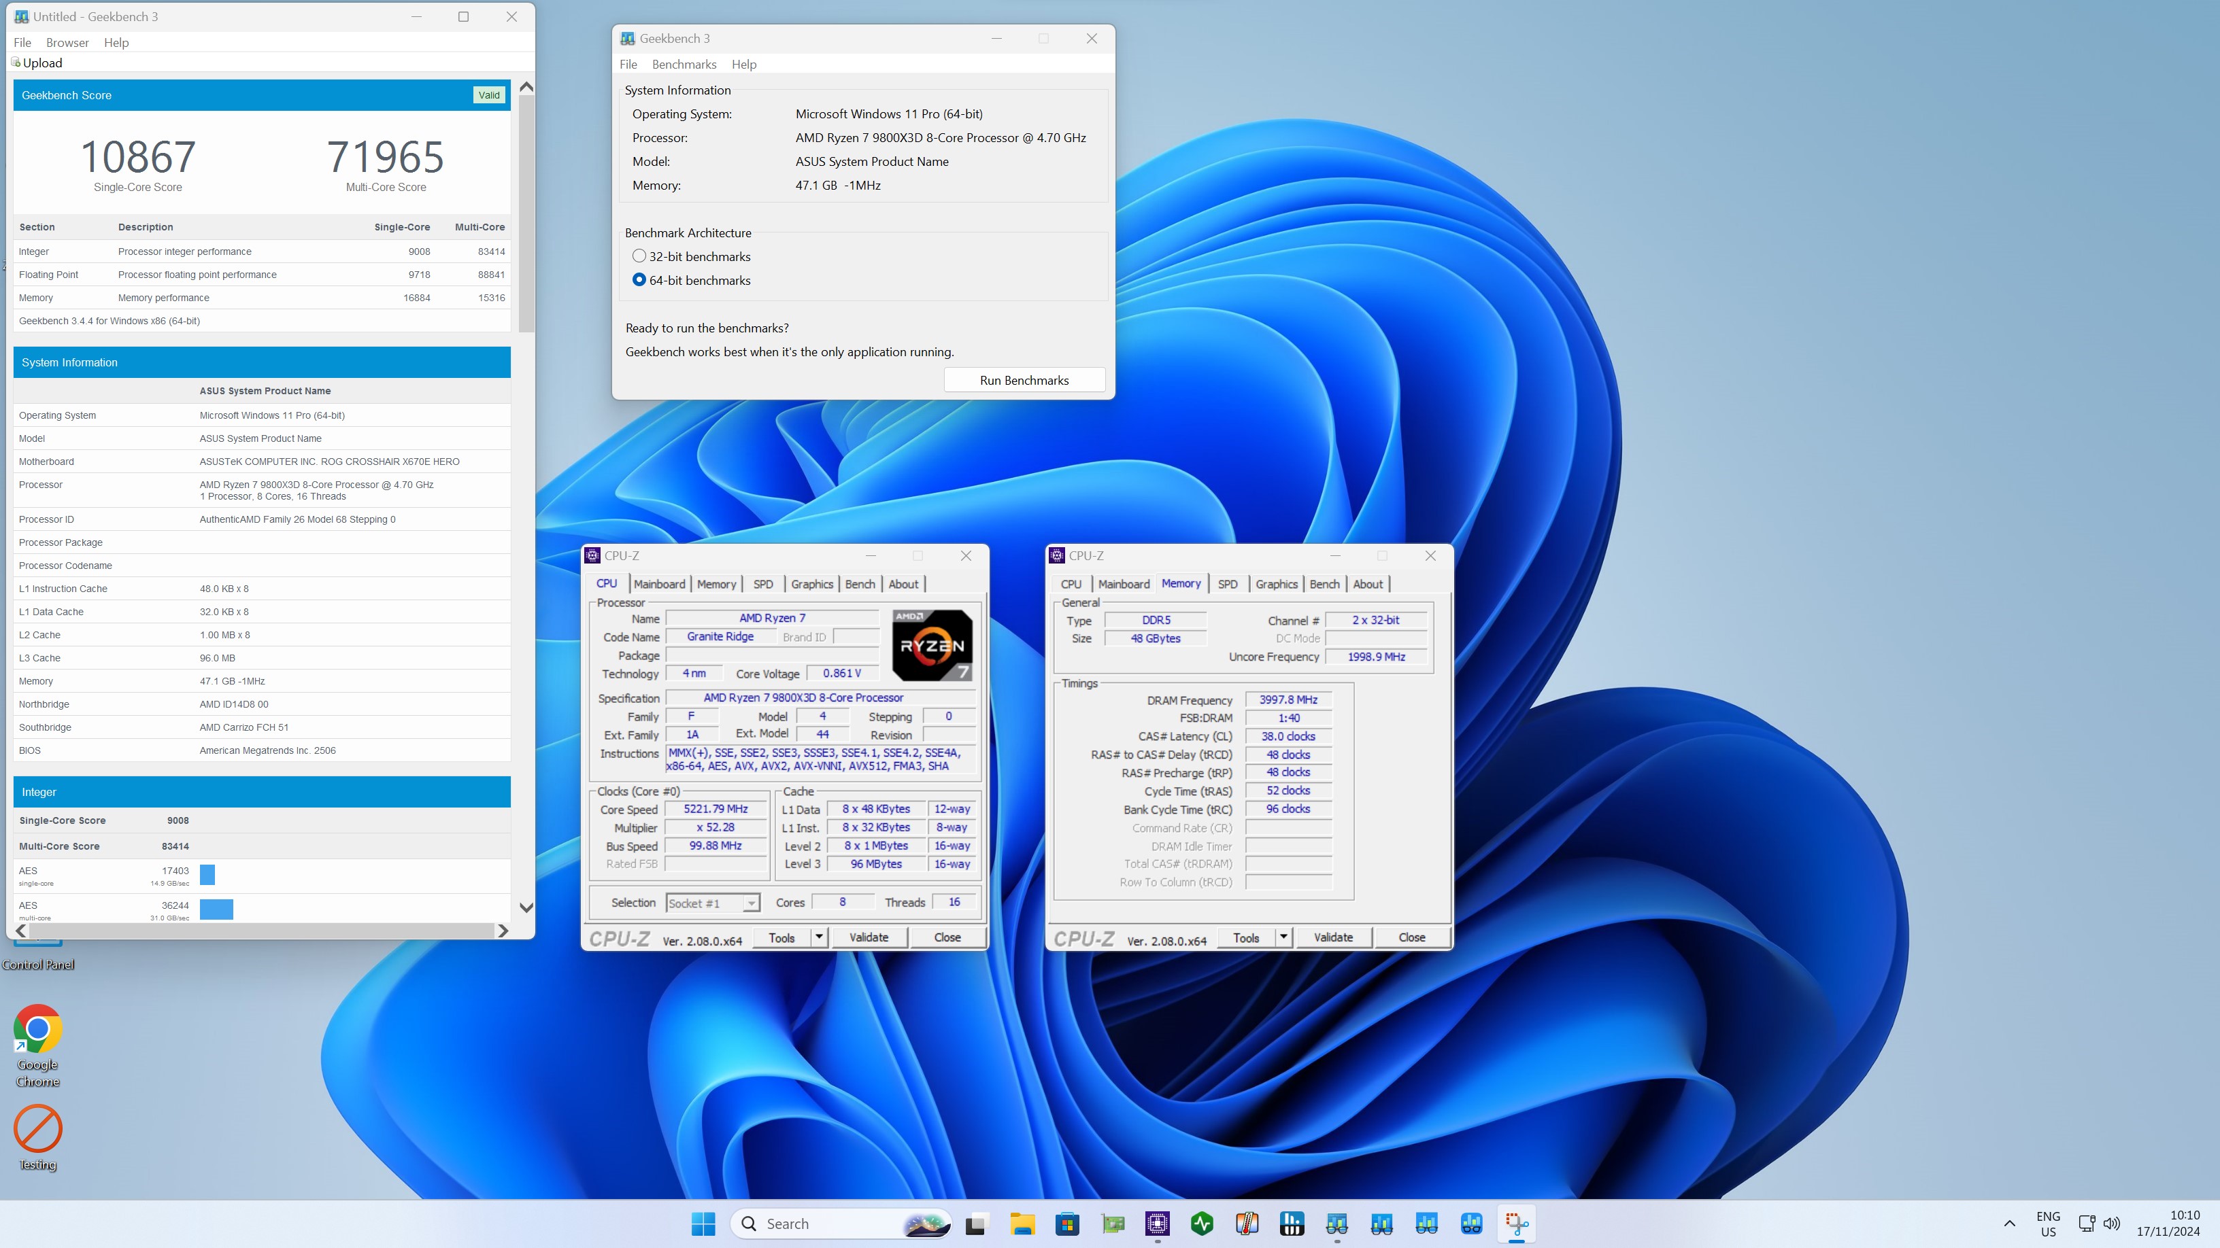Click the Upload button text

click(x=42, y=63)
